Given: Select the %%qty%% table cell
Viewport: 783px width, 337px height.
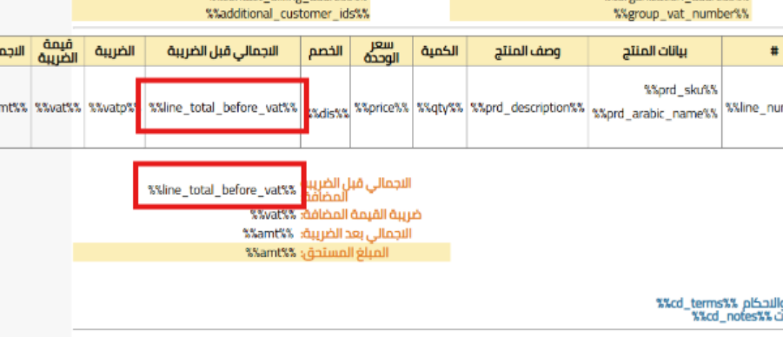Looking at the screenshot, I should click(440, 108).
